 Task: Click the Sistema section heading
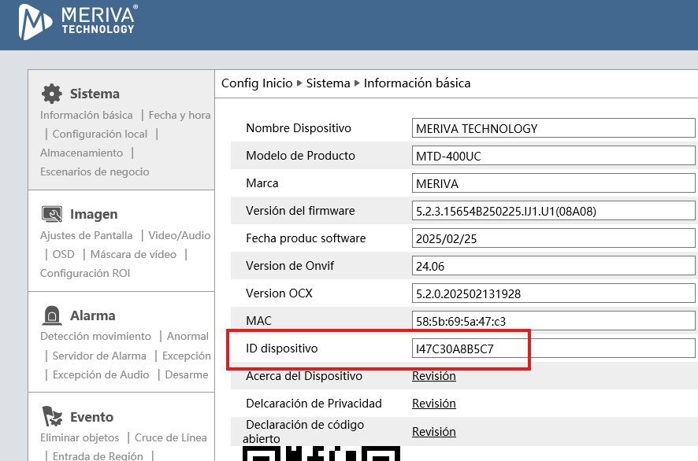coord(95,94)
